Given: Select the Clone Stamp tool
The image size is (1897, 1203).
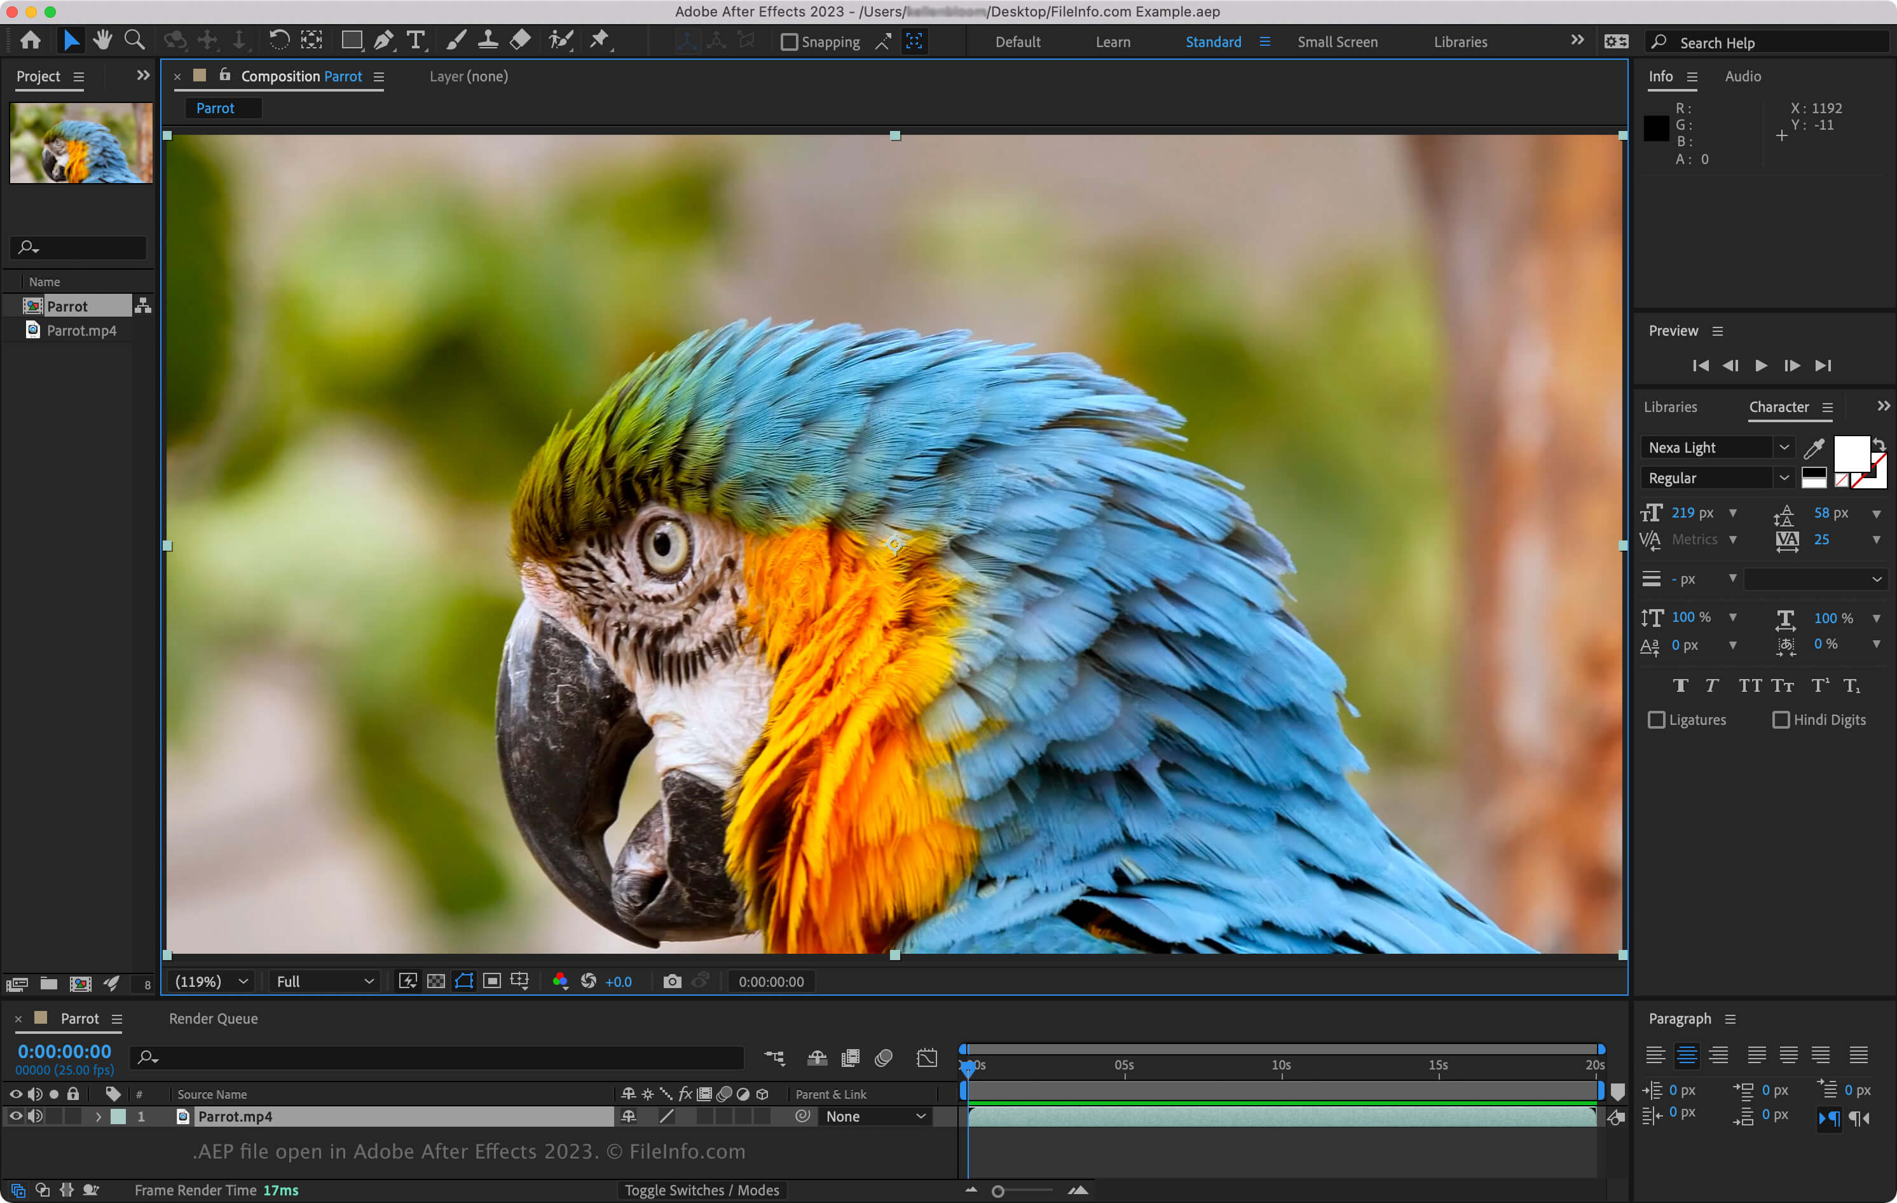Looking at the screenshot, I should [x=488, y=40].
